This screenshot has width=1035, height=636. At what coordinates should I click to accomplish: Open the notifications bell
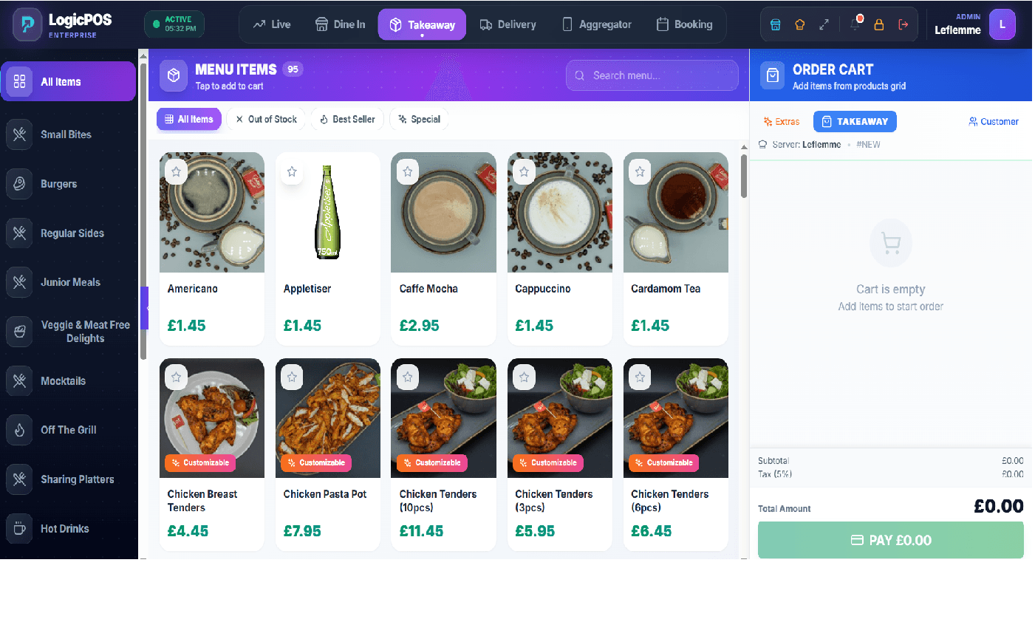pyautogui.click(x=855, y=24)
